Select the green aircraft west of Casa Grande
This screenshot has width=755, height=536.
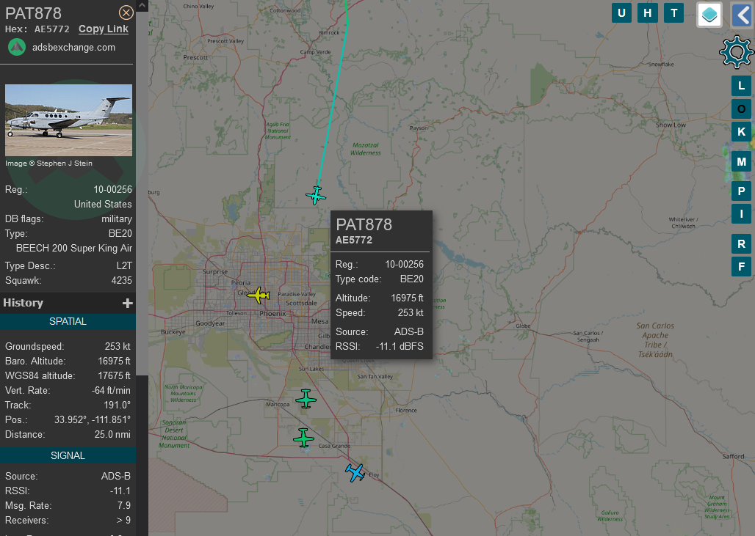tap(303, 438)
